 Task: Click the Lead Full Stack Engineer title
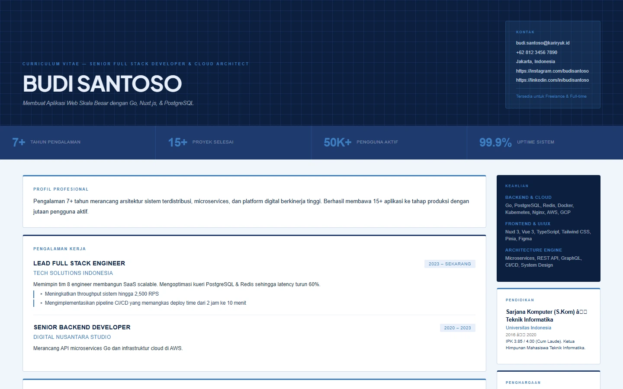(79, 263)
